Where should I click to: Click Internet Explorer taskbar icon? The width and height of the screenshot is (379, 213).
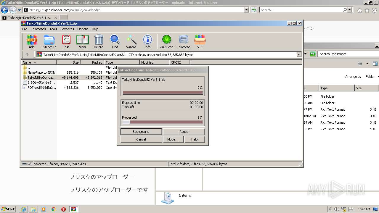[x=23, y=209]
